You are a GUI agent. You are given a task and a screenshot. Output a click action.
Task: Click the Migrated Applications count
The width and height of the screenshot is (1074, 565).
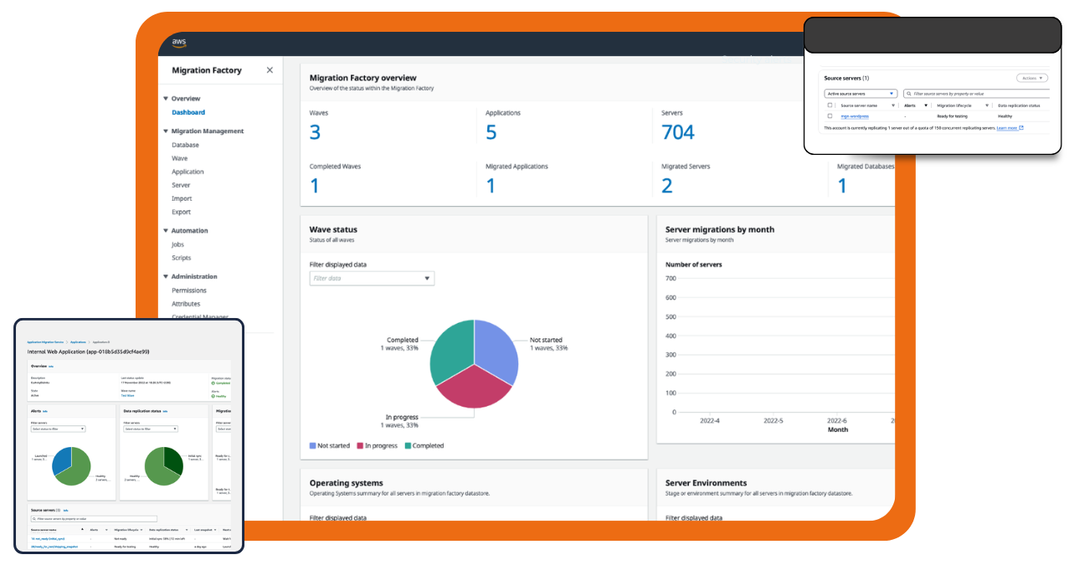[x=491, y=186]
